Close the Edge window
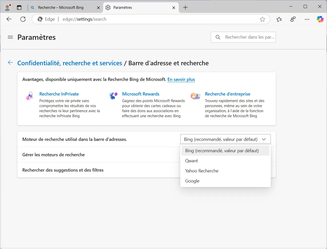 point(320,7)
